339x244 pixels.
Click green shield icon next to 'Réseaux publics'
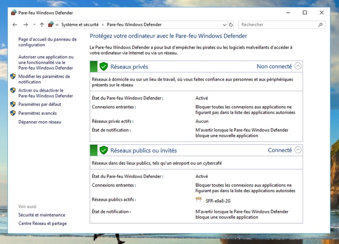[x=104, y=150]
